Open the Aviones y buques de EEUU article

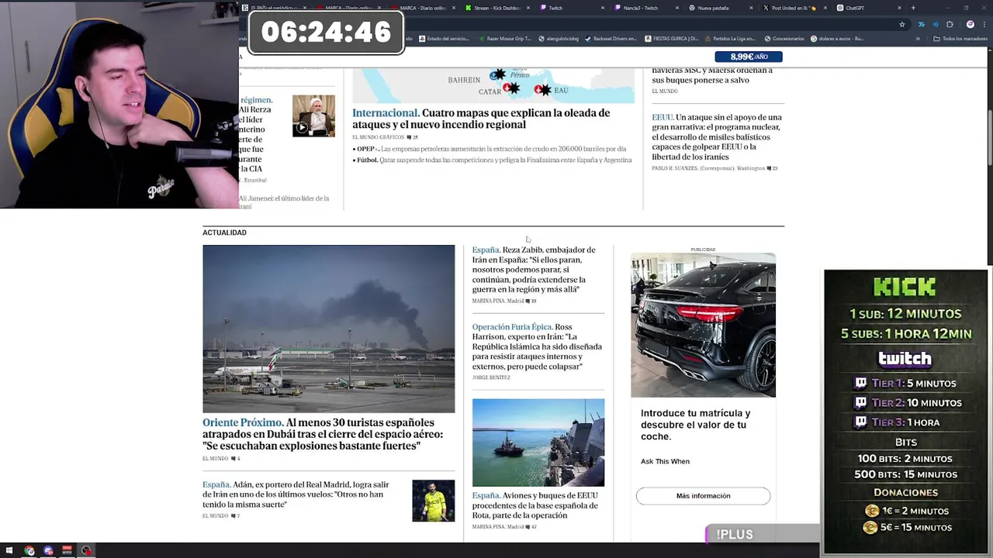[535, 505]
